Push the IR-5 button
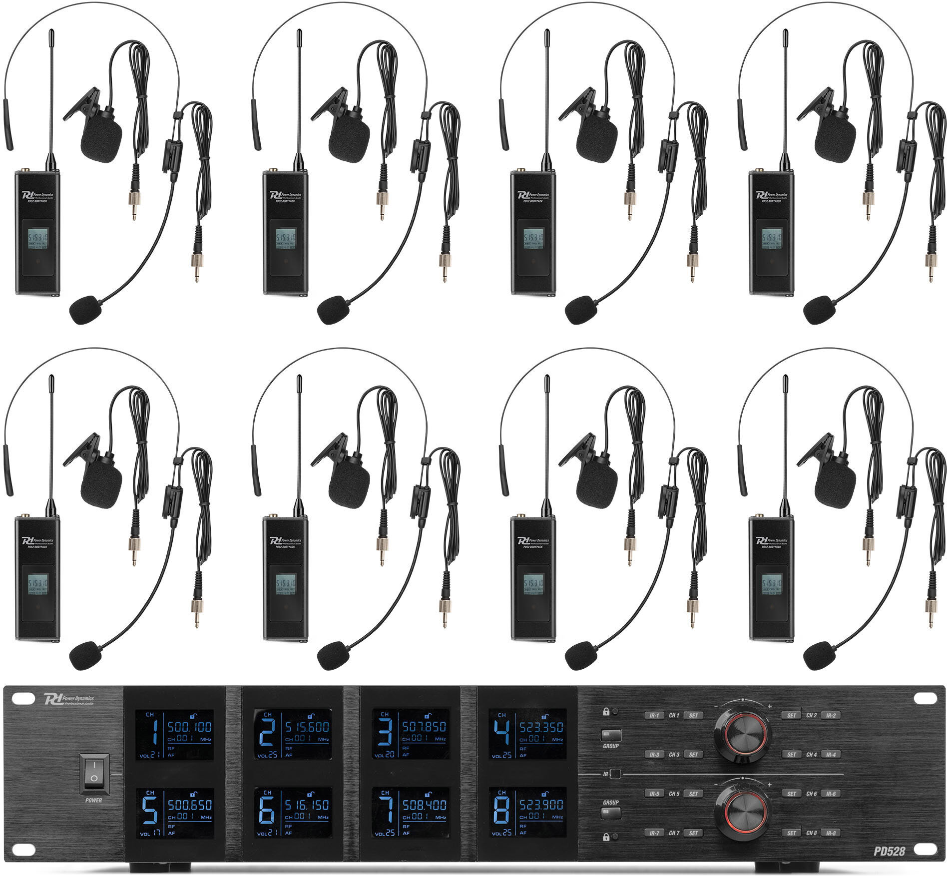 point(654,794)
